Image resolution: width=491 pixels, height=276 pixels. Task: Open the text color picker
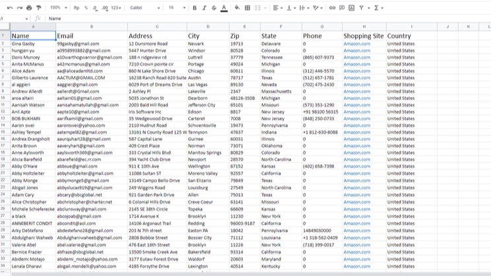point(224,8)
